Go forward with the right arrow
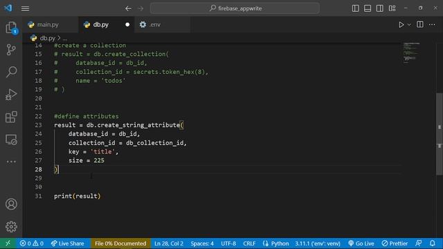Image resolution: width=443 pixels, height=249 pixels. [x=141, y=8]
